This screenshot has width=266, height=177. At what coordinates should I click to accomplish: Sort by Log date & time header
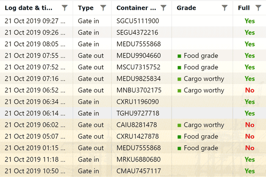tap(31, 8)
